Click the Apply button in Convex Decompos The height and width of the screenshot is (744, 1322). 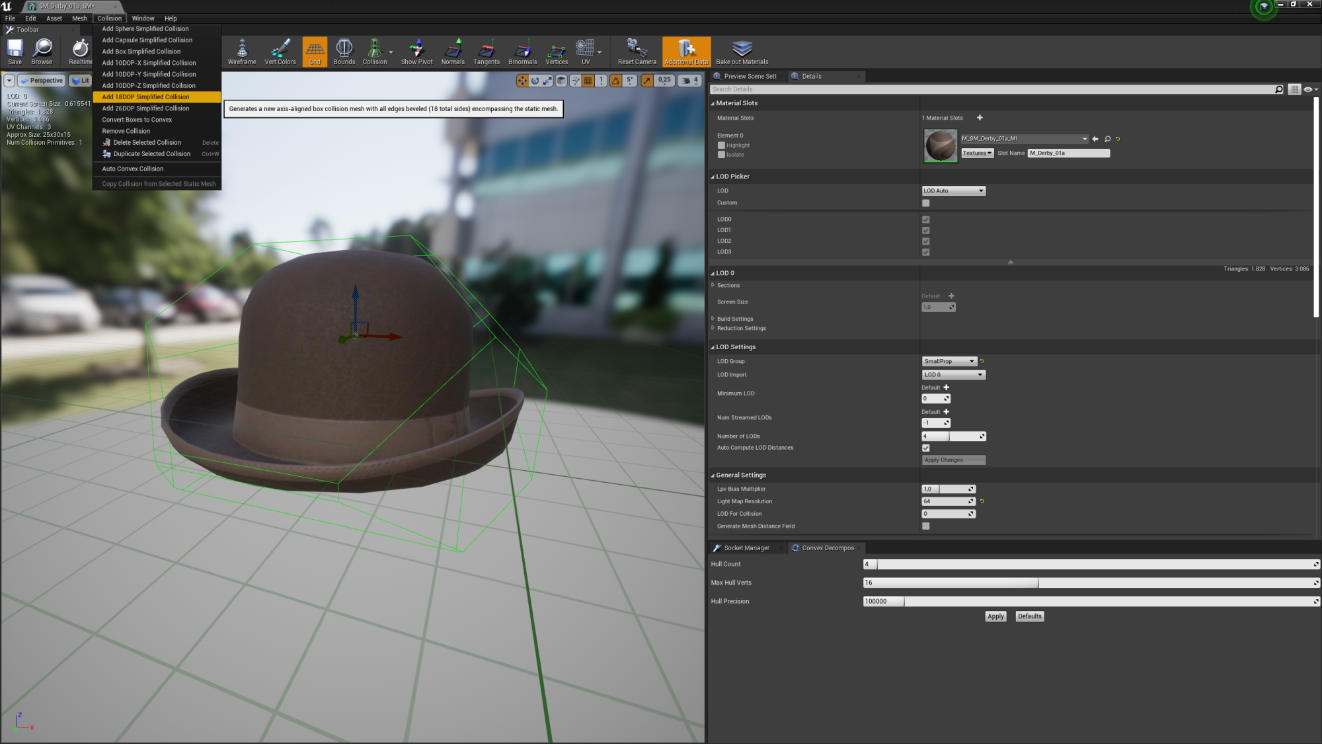(x=995, y=616)
